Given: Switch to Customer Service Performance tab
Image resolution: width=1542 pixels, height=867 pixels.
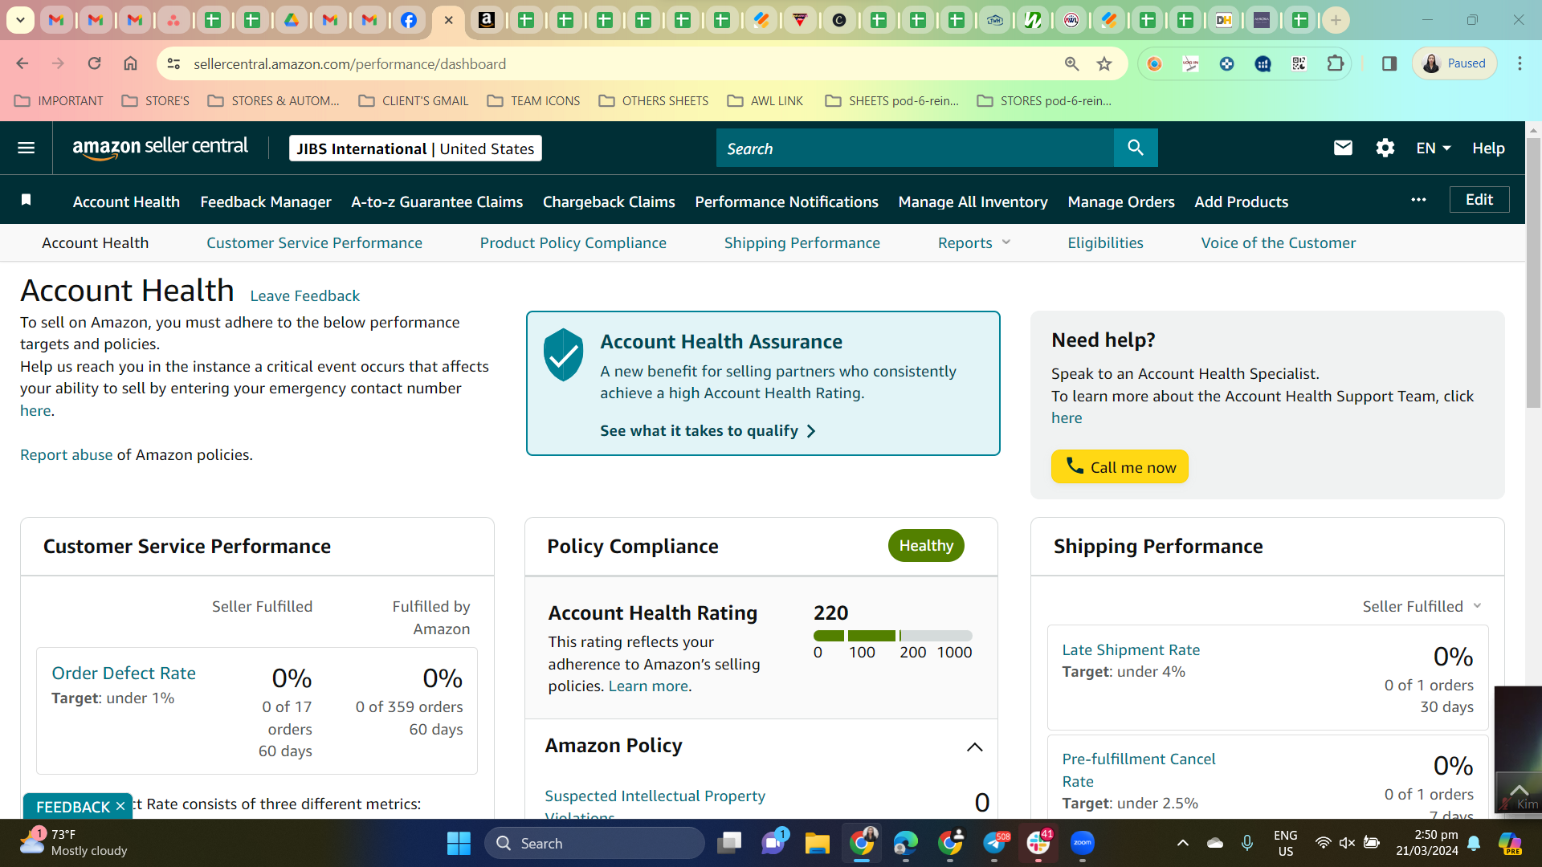Looking at the screenshot, I should (314, 242).
